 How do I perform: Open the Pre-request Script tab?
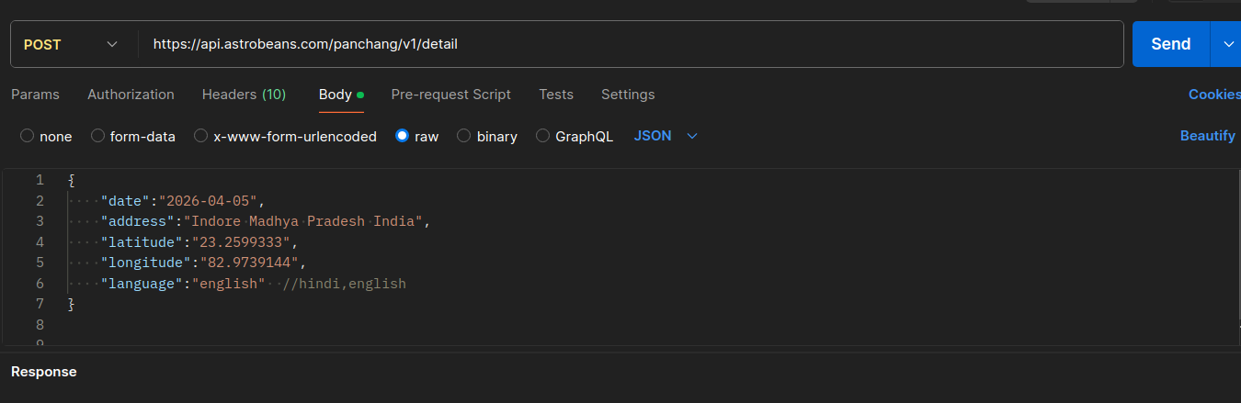point(450,95)
